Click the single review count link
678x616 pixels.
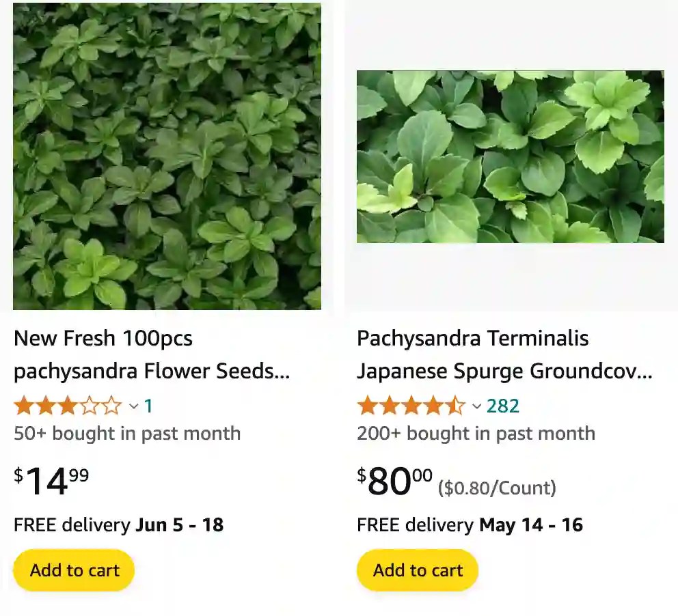[148, 406]
